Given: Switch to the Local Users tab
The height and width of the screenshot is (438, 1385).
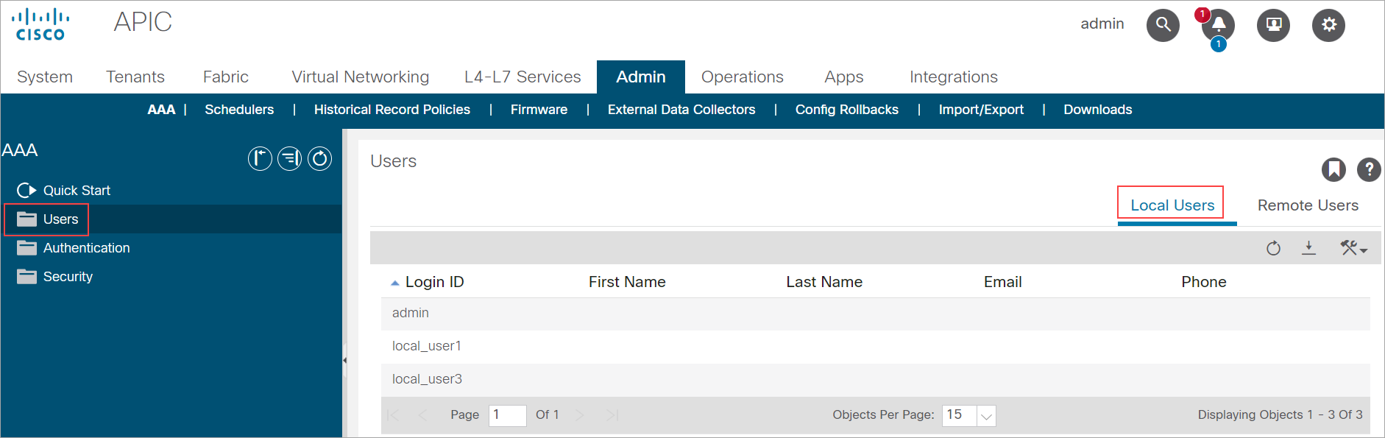Looking at the screenshot, I should pyautogui.click(x=1172, y=205).
